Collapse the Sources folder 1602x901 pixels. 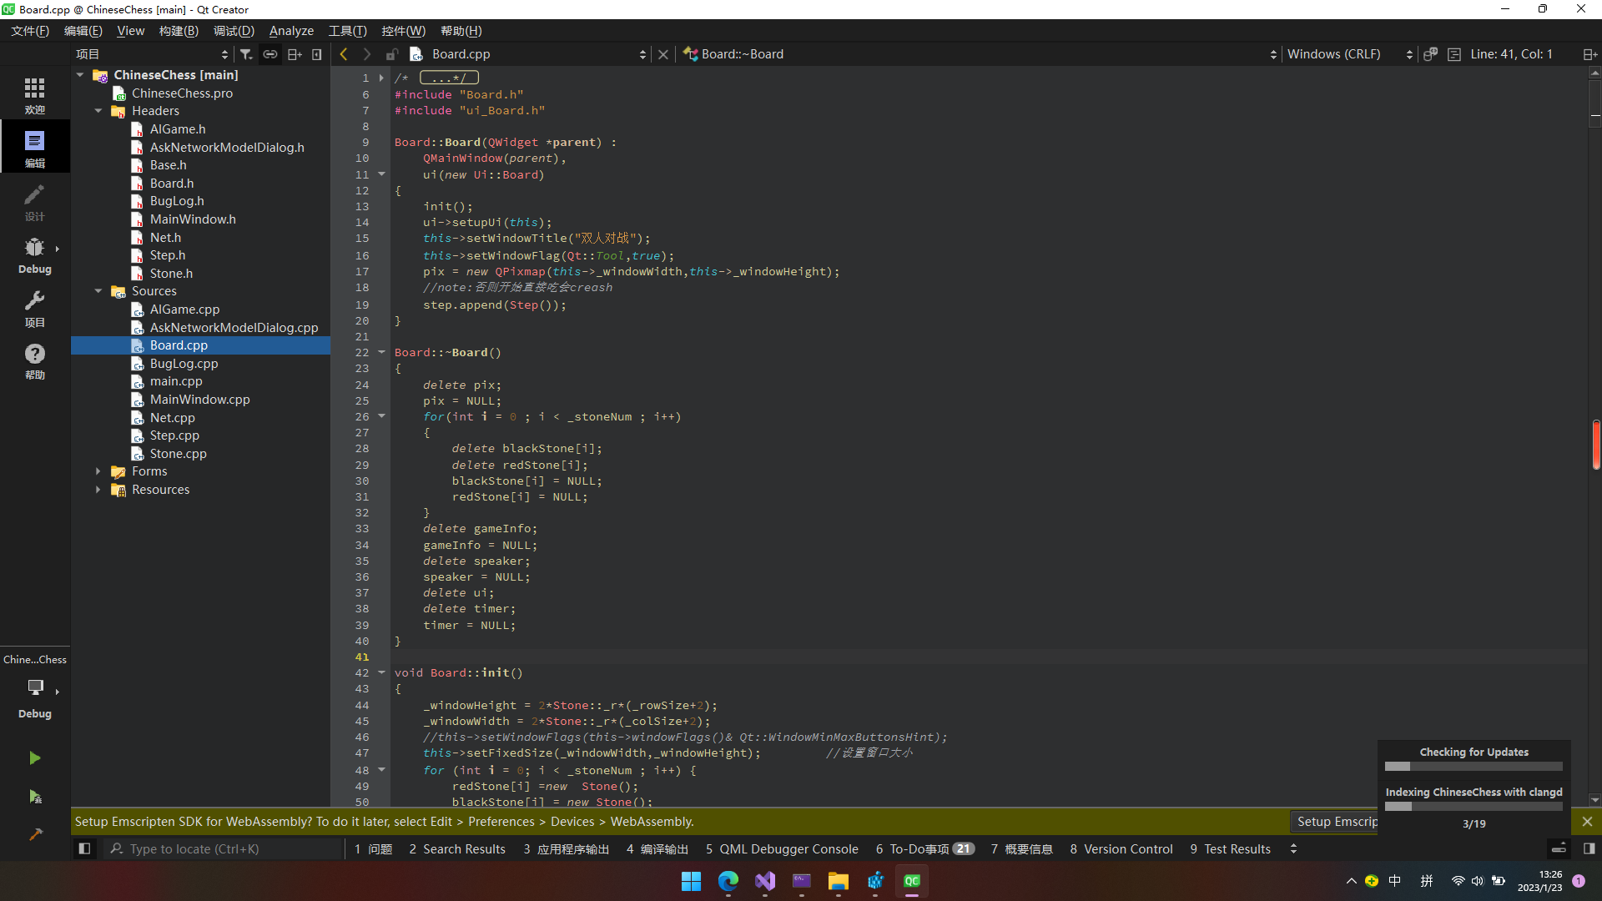(x=98, y=291)
